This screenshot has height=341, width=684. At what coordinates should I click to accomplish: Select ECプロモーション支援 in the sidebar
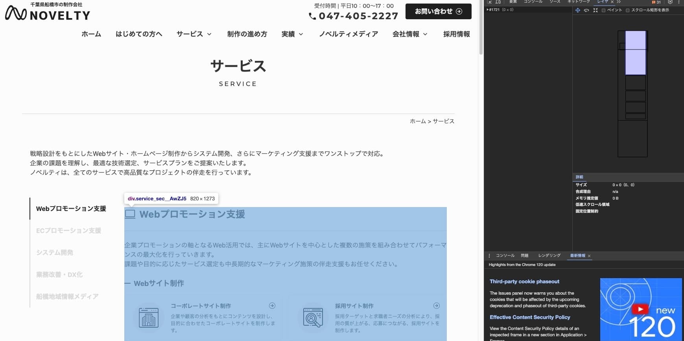pos(68,231)
